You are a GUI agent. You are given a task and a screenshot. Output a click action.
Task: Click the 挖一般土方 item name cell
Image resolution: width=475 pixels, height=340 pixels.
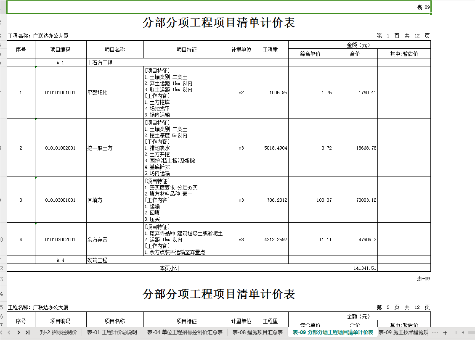115,148
